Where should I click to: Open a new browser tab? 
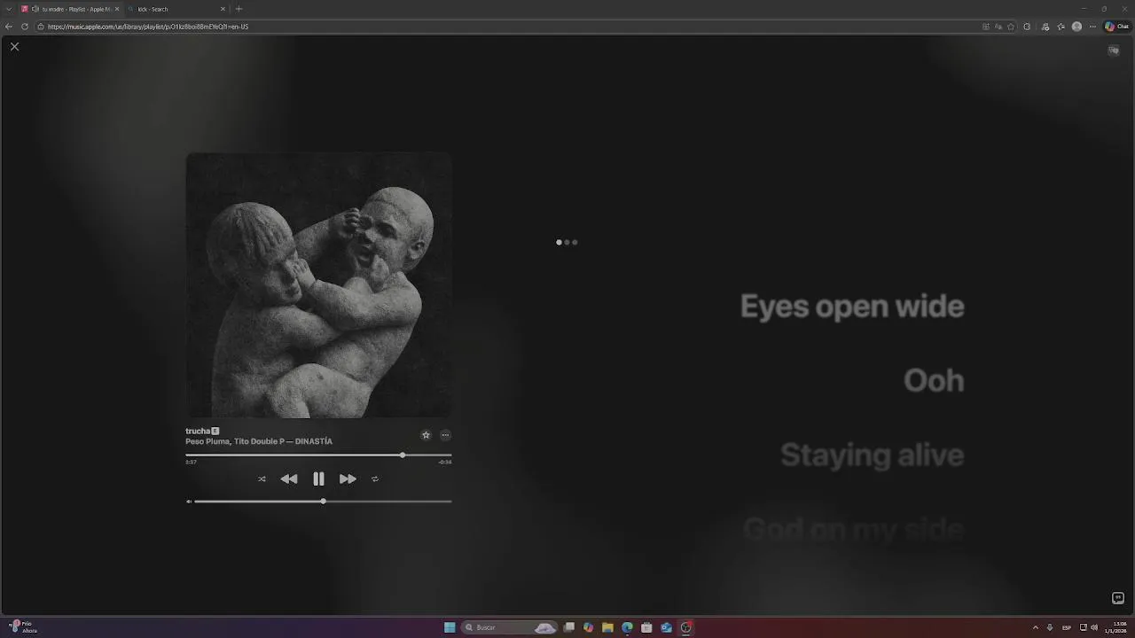239,9
